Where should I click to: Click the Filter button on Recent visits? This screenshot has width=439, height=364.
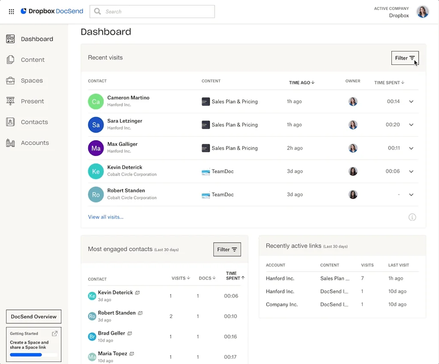tap(405, 58)
